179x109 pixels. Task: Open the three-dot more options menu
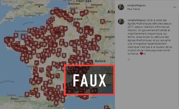(x=174, y=7)
